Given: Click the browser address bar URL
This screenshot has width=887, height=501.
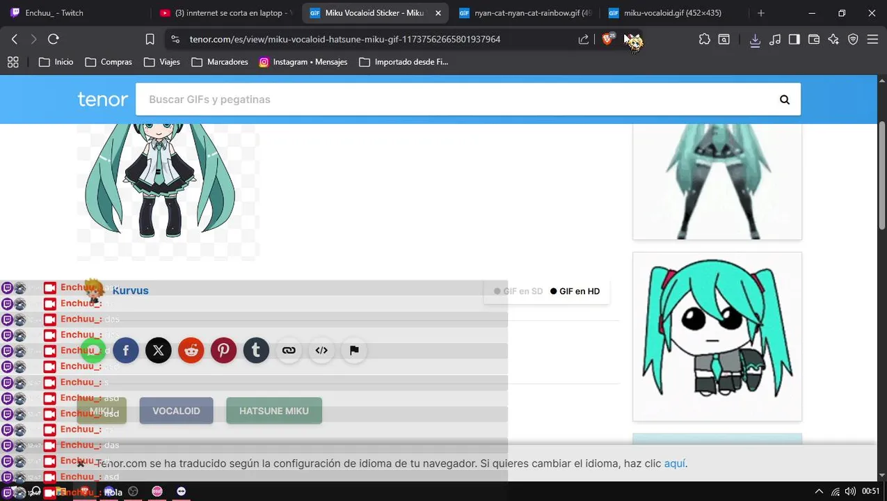Looking at the screenshot, I should pos(345,40).
